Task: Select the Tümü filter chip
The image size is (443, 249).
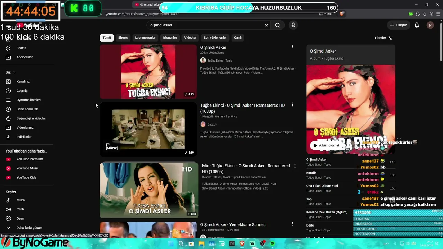Action: pyautogui.click(x=107, y=38)
